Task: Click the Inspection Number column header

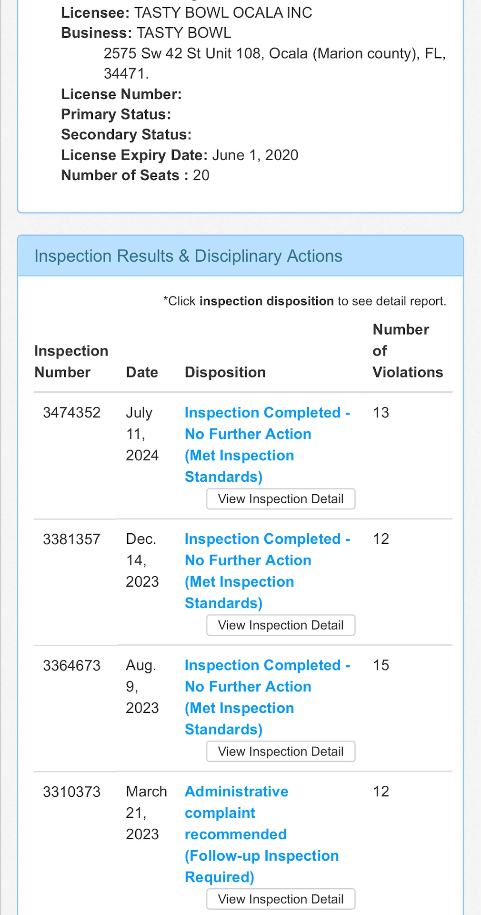Action: pyautogui.click(x=71, y=361)
